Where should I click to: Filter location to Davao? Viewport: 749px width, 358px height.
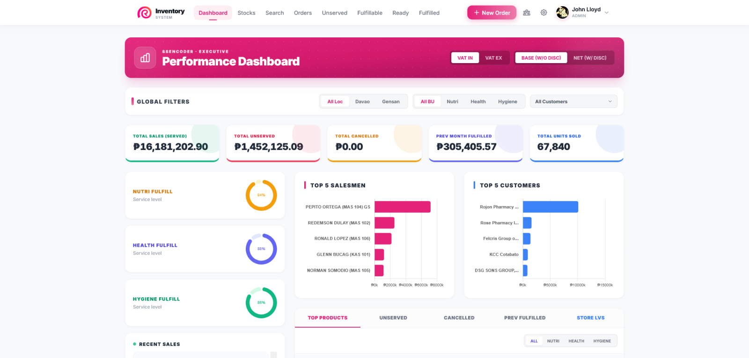[362, 101]
